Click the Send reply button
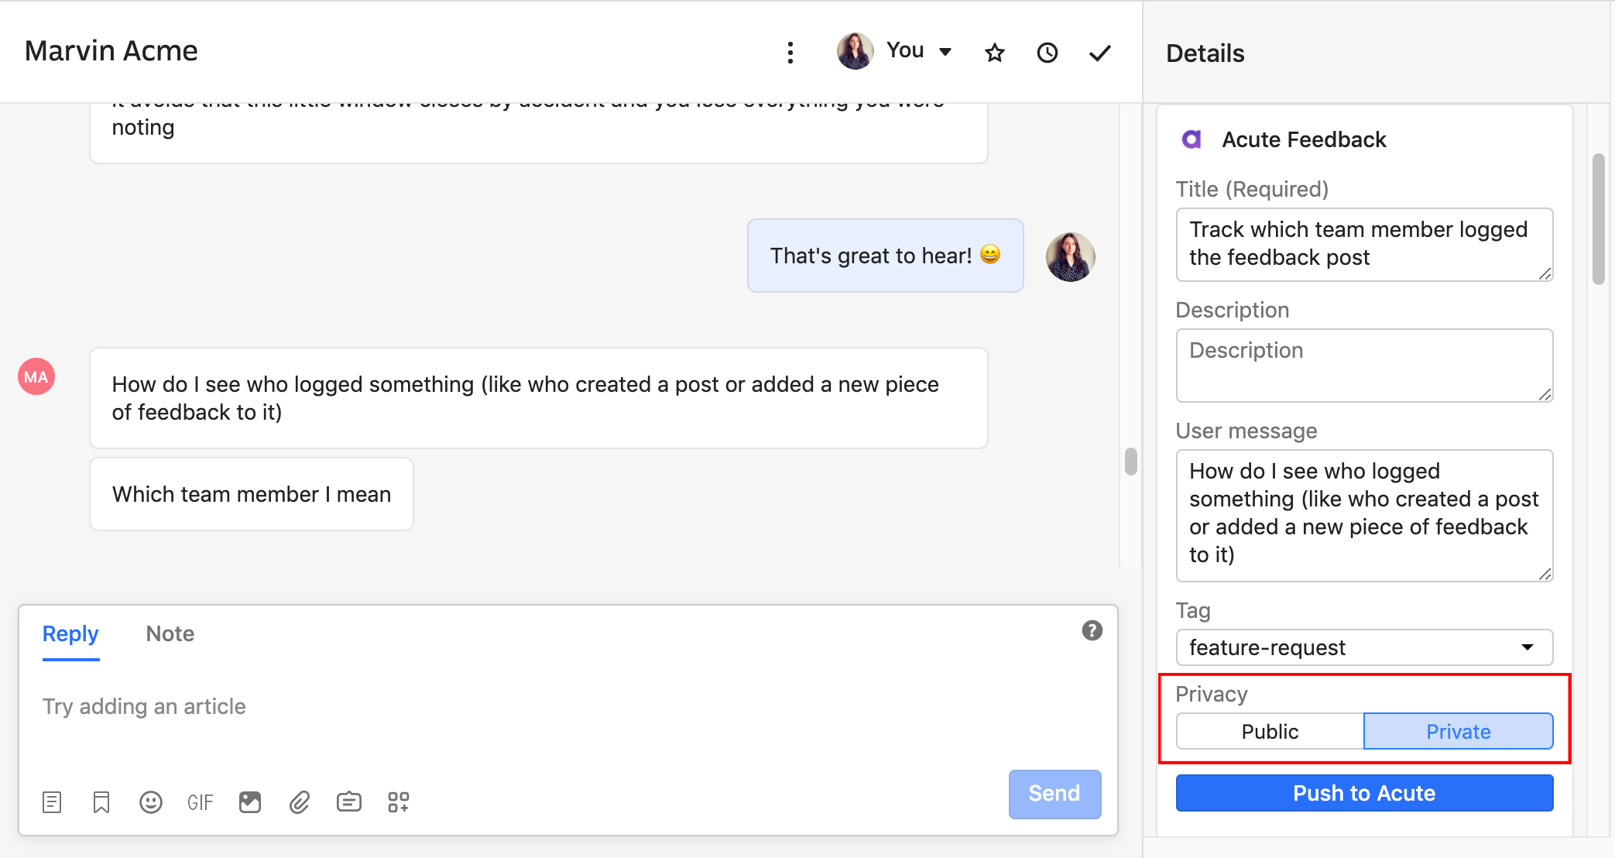The width and height of the screenshot is (1615, 858). (1054, 794)
